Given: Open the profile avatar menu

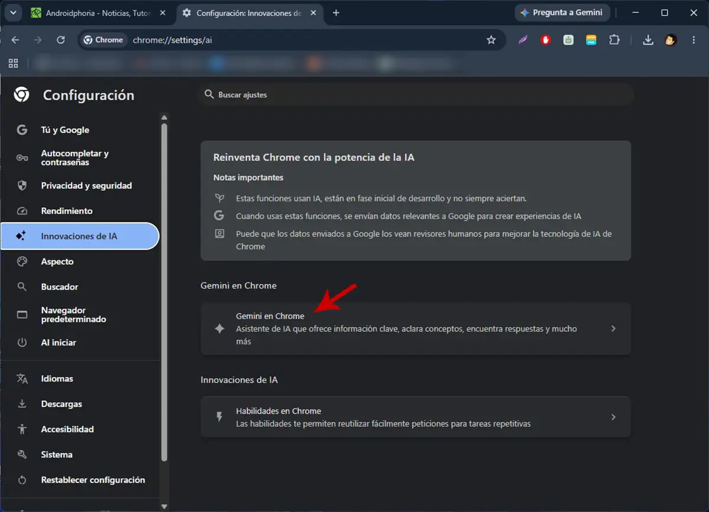Looking at the screenshot, I should [x=670, y=40].
